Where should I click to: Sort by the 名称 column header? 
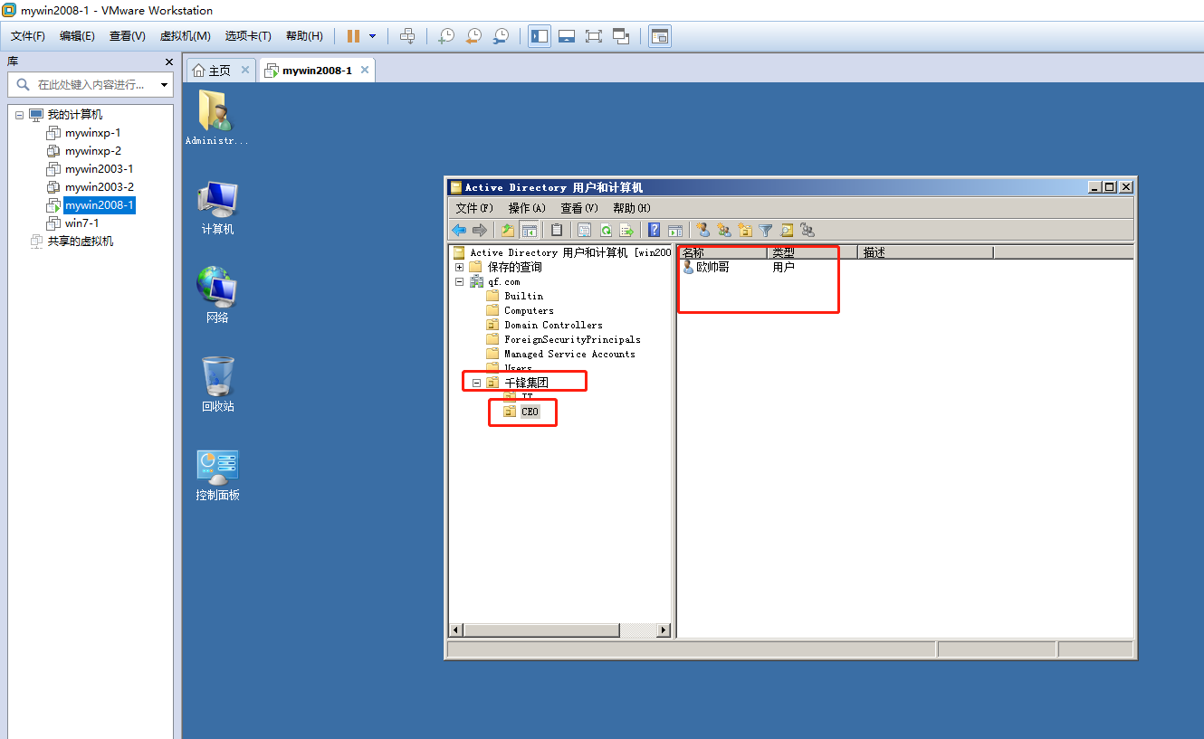[x=722, y=252]
